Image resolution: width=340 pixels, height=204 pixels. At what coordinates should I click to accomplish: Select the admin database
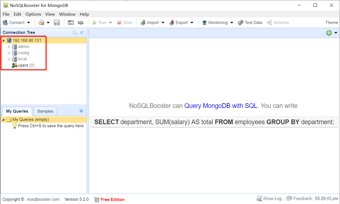click(24, 47)
